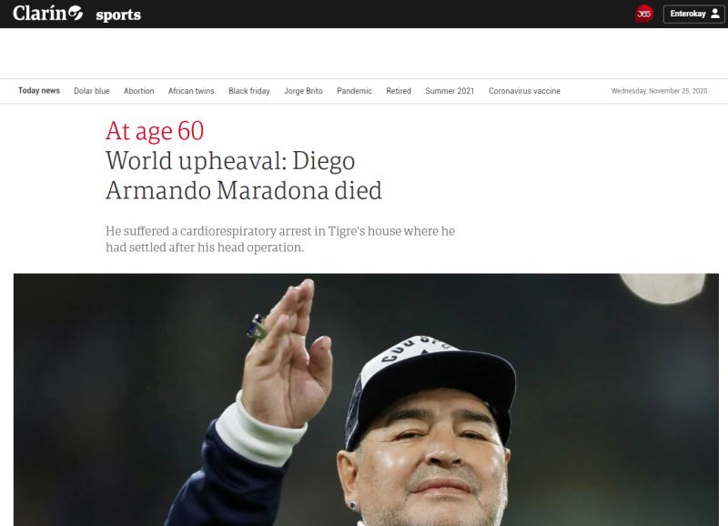Image resolution: width=728 pixels, height=526 pixels.
Task: Open the African twins topic
Action: click(x=191, y=91)
